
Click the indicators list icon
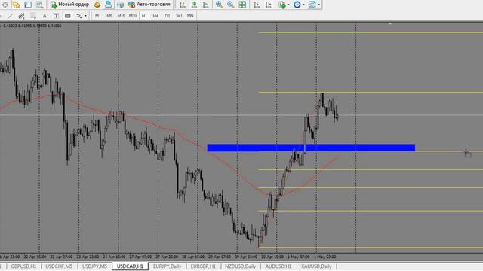pyautogui.click(x=281, y=5)
